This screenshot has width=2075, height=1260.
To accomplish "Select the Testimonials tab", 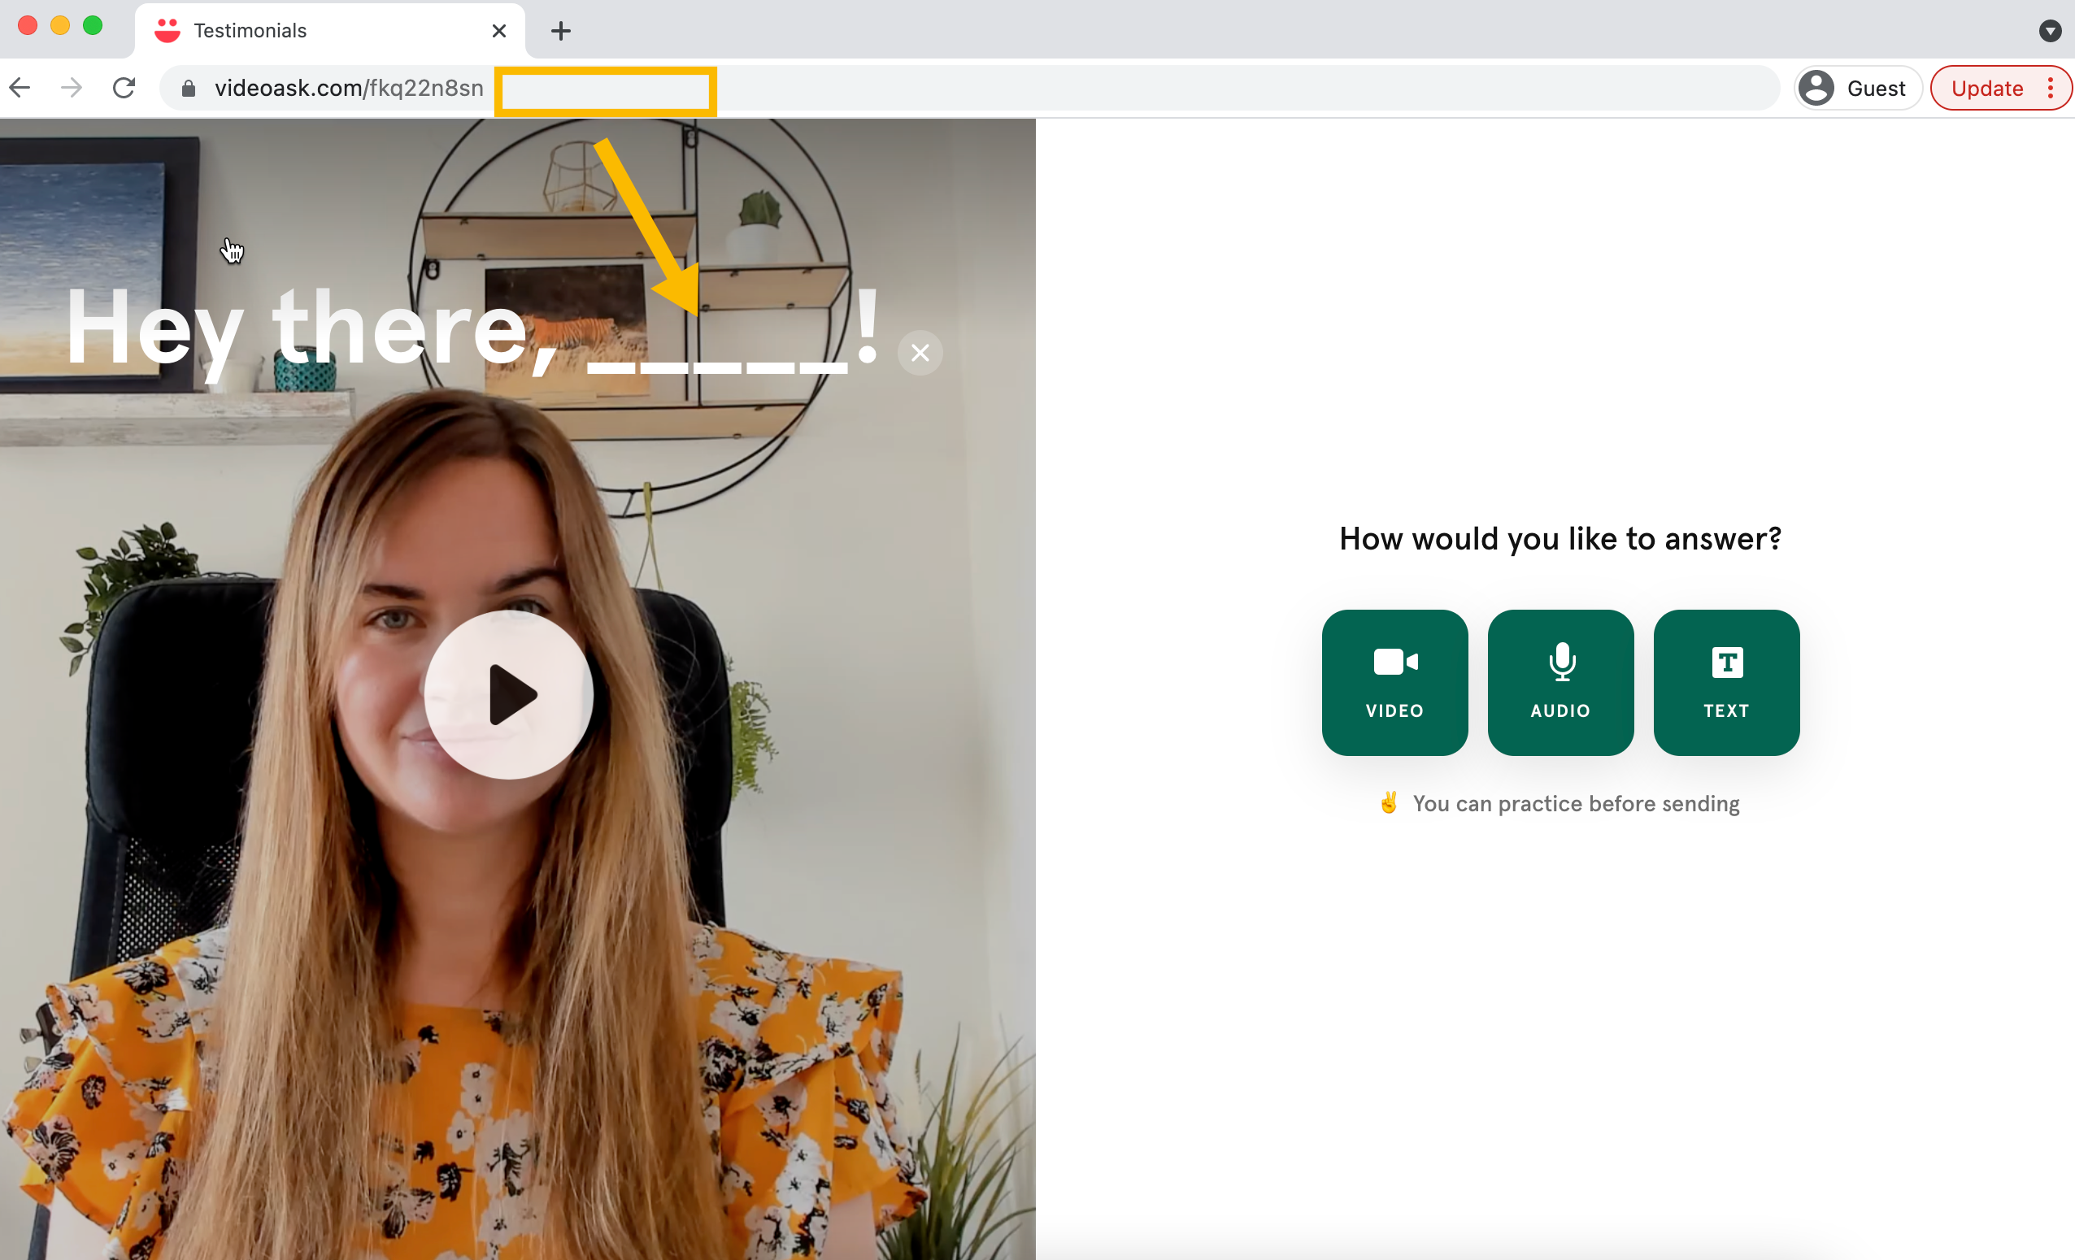I will [329, 31].
